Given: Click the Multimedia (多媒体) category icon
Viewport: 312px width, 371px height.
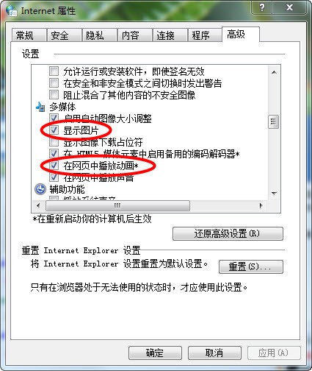Looking at the screenshot, I should coord(40,107).
